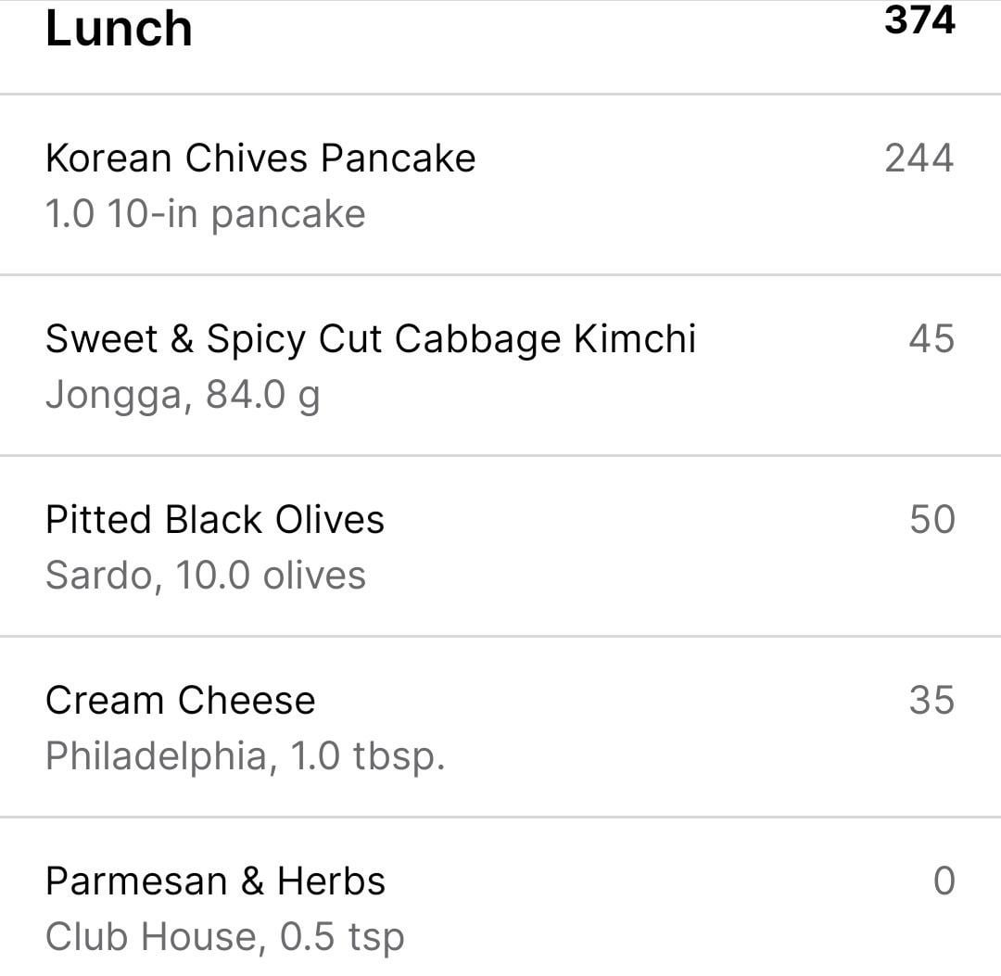Select the 1.0 10-in pancake serving text

(x=205, y=214)
